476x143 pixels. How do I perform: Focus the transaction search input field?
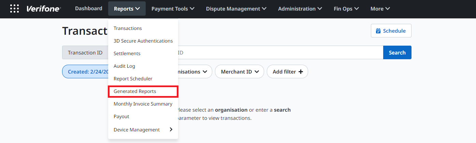[x=280, y=52]
